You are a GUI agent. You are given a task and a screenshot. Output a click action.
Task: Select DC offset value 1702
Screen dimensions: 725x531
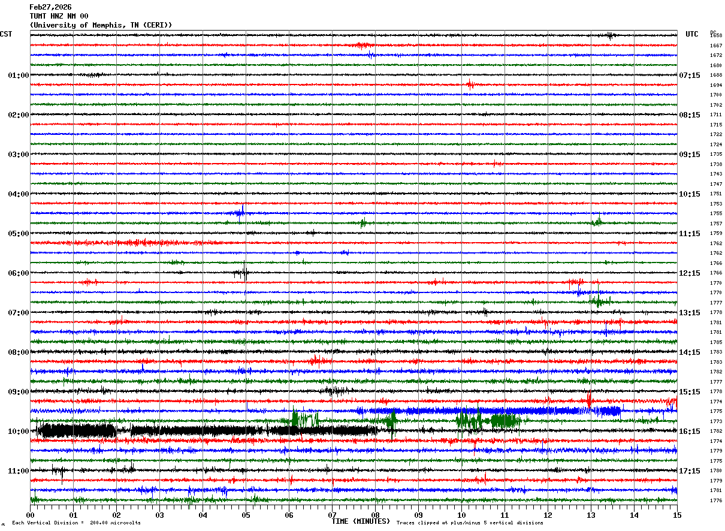[x=716, y=105]
